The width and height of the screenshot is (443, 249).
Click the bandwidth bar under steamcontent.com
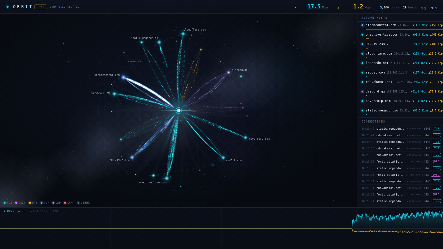404,29
